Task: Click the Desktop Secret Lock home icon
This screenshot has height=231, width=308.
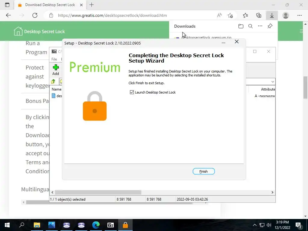Action: (18, 31)
